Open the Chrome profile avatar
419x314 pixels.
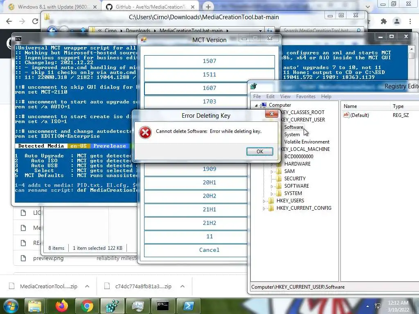click(397, 21)
